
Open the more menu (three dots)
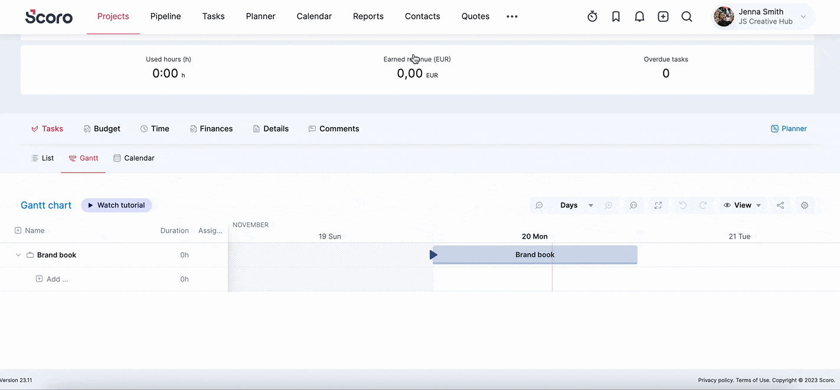(512, 16)
